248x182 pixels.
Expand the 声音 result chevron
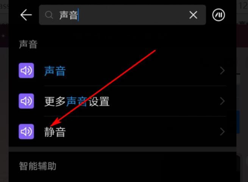coord(222,71)
